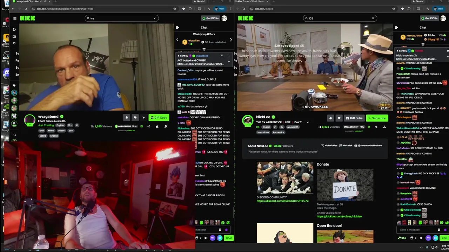The image size is (449, 252).
Task: Open the discord.com invite link
Action: (282, 201)
